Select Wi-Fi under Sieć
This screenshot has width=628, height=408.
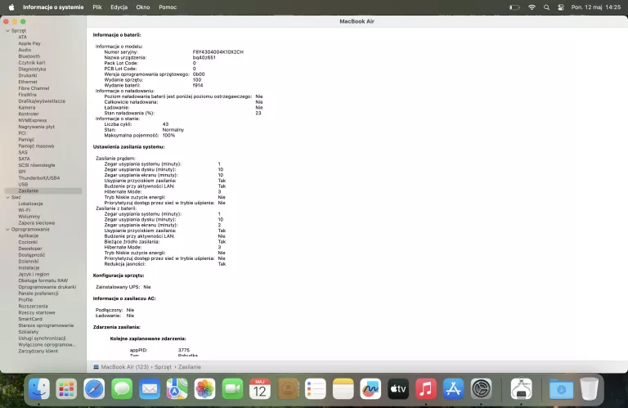pyautogui.click(x=24, y=210)
